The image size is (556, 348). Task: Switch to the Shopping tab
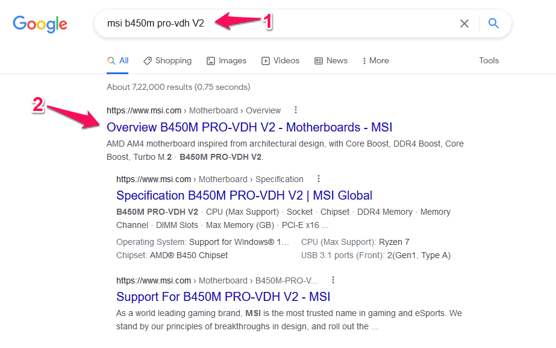[x=167, y=61]
